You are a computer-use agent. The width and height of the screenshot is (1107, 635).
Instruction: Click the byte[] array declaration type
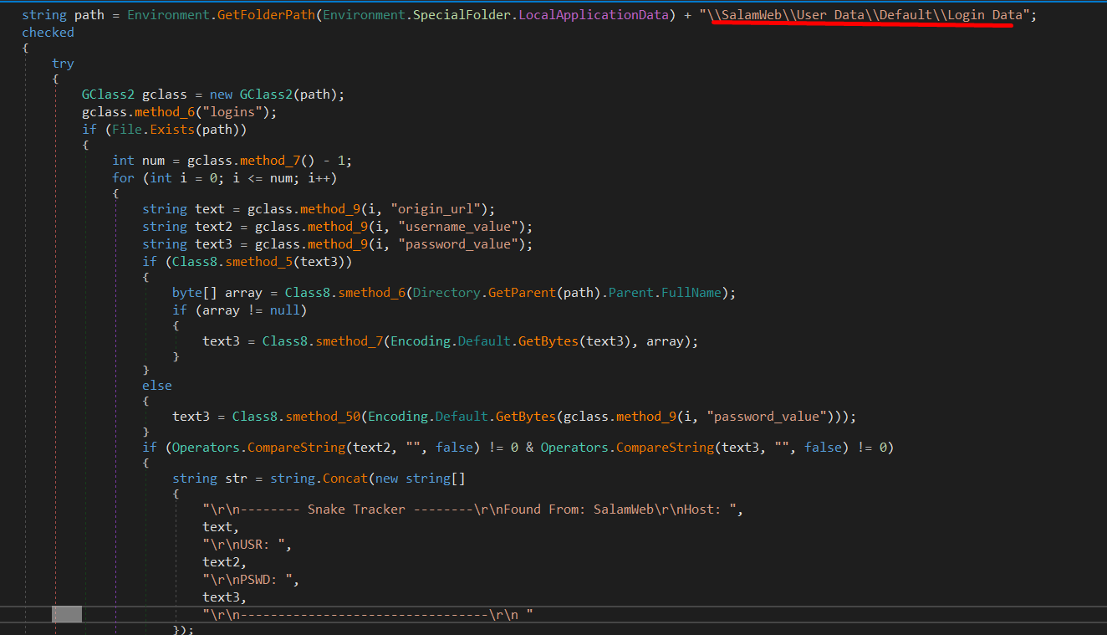point(195,293)
